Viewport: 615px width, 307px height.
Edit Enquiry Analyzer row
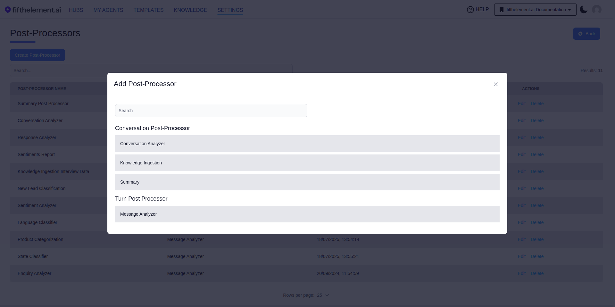(521, 273)
